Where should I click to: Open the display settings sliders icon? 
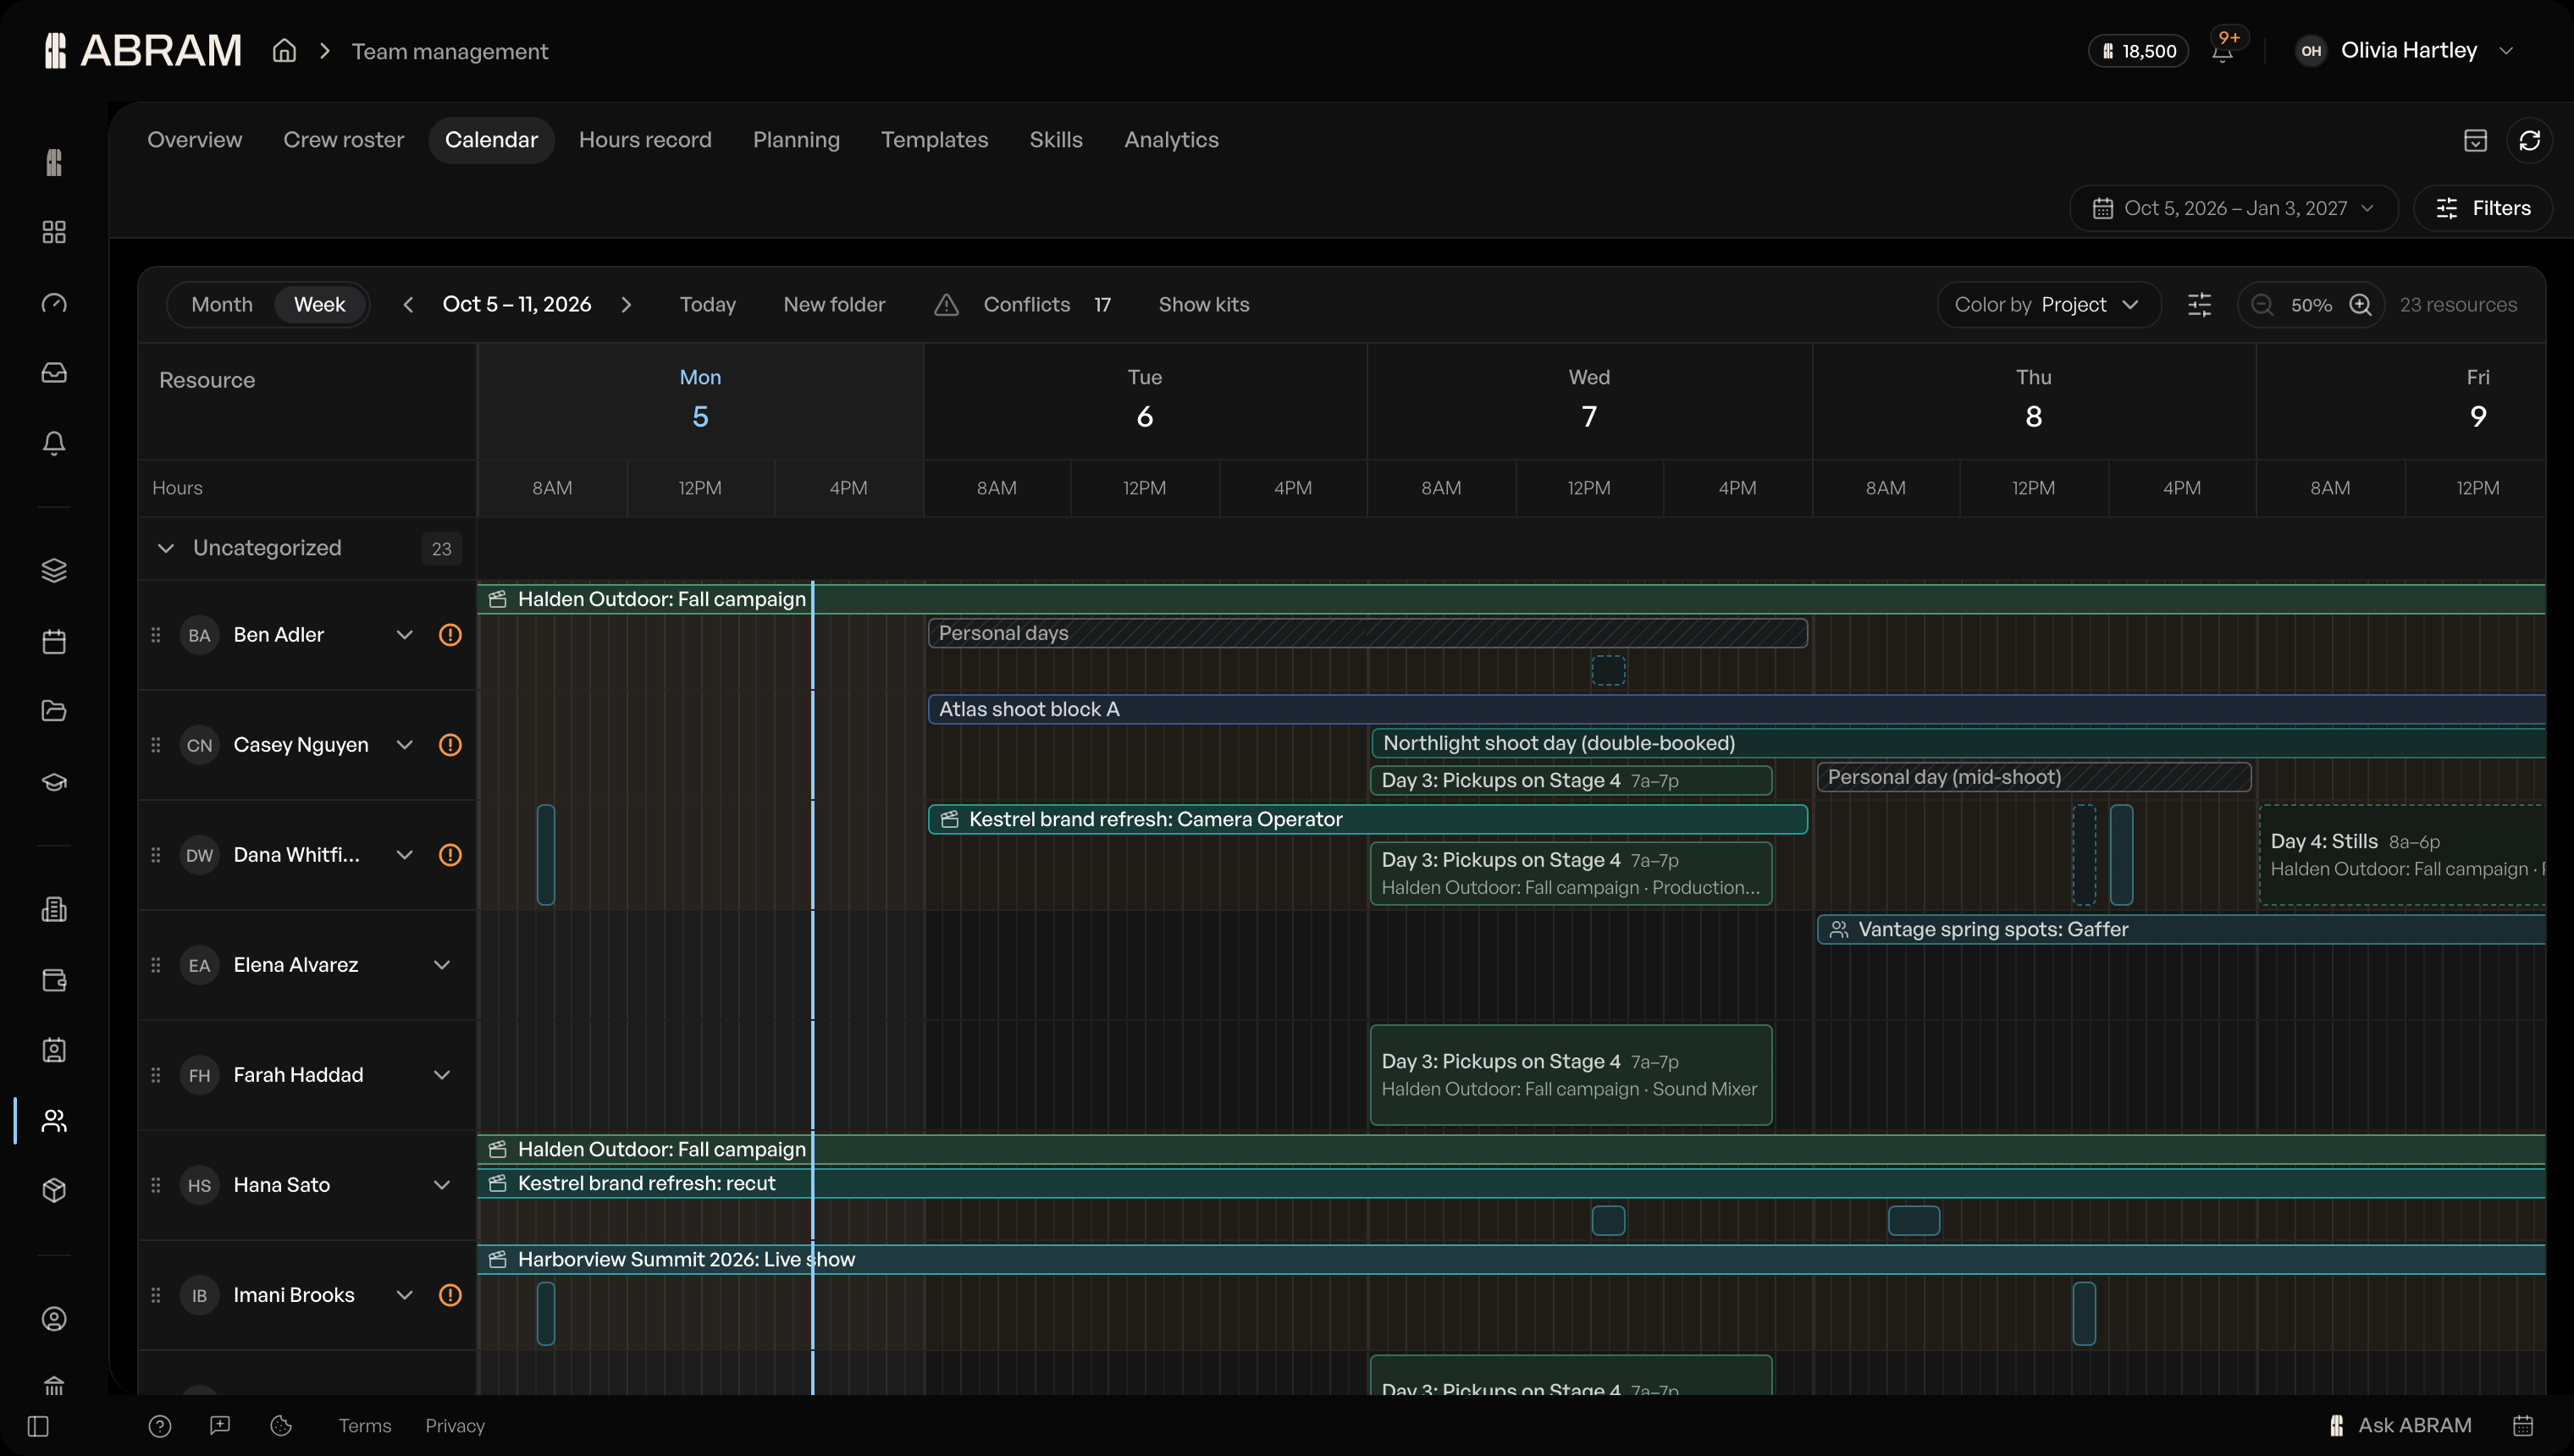[x=2199, y=305]
